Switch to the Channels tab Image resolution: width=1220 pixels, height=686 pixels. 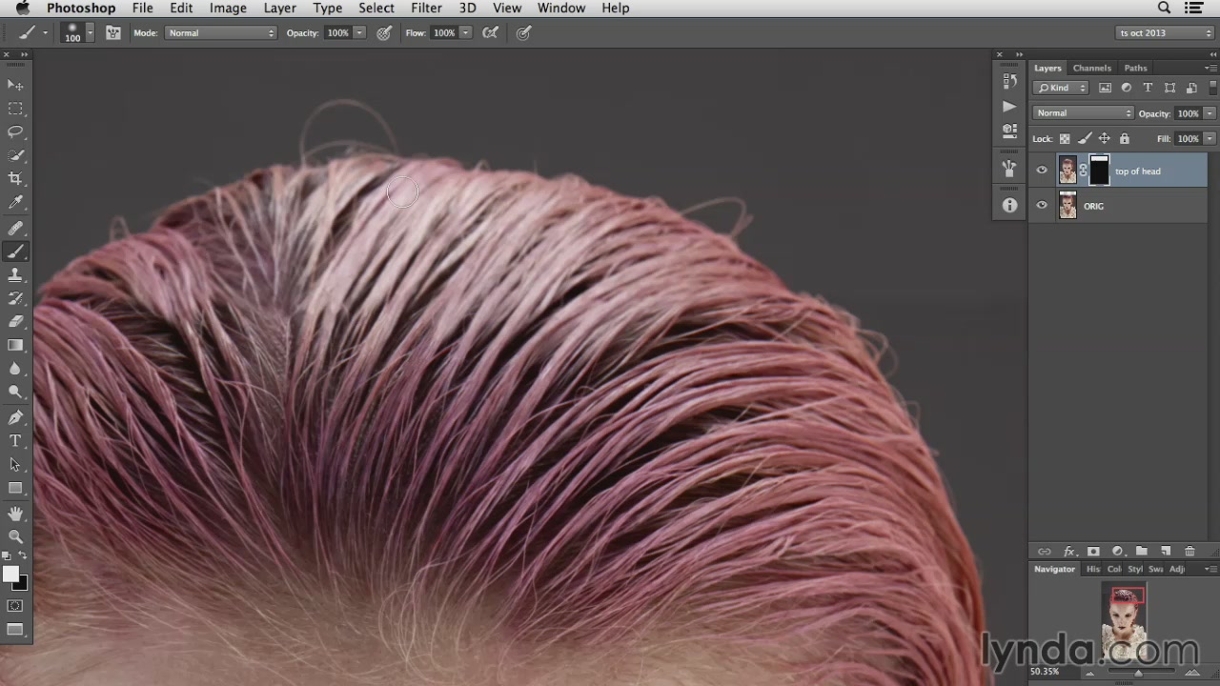1091,68
